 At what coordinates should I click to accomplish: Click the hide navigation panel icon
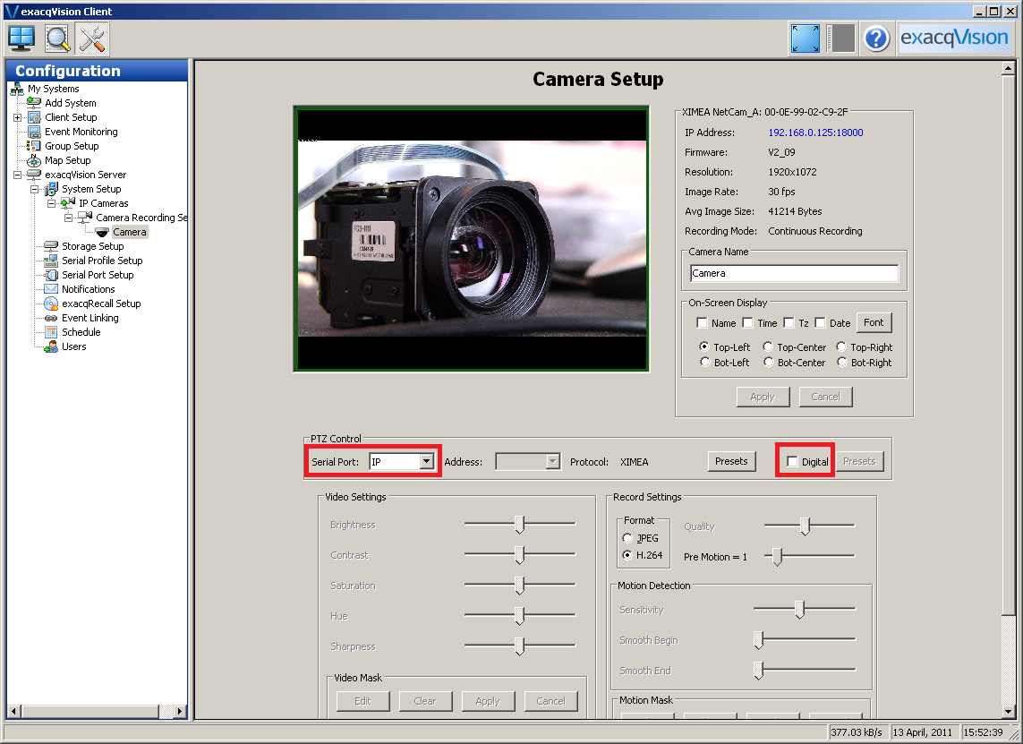tap(841, 38)
